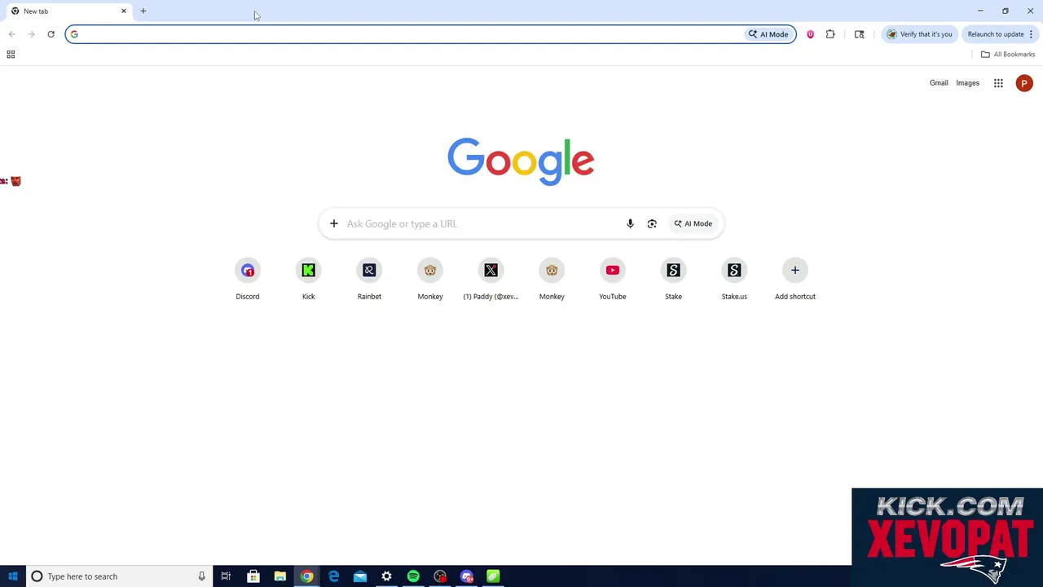This screenshot has height=587, width=1043.
Task: Select the New tab tab
Action: point(69,11)
